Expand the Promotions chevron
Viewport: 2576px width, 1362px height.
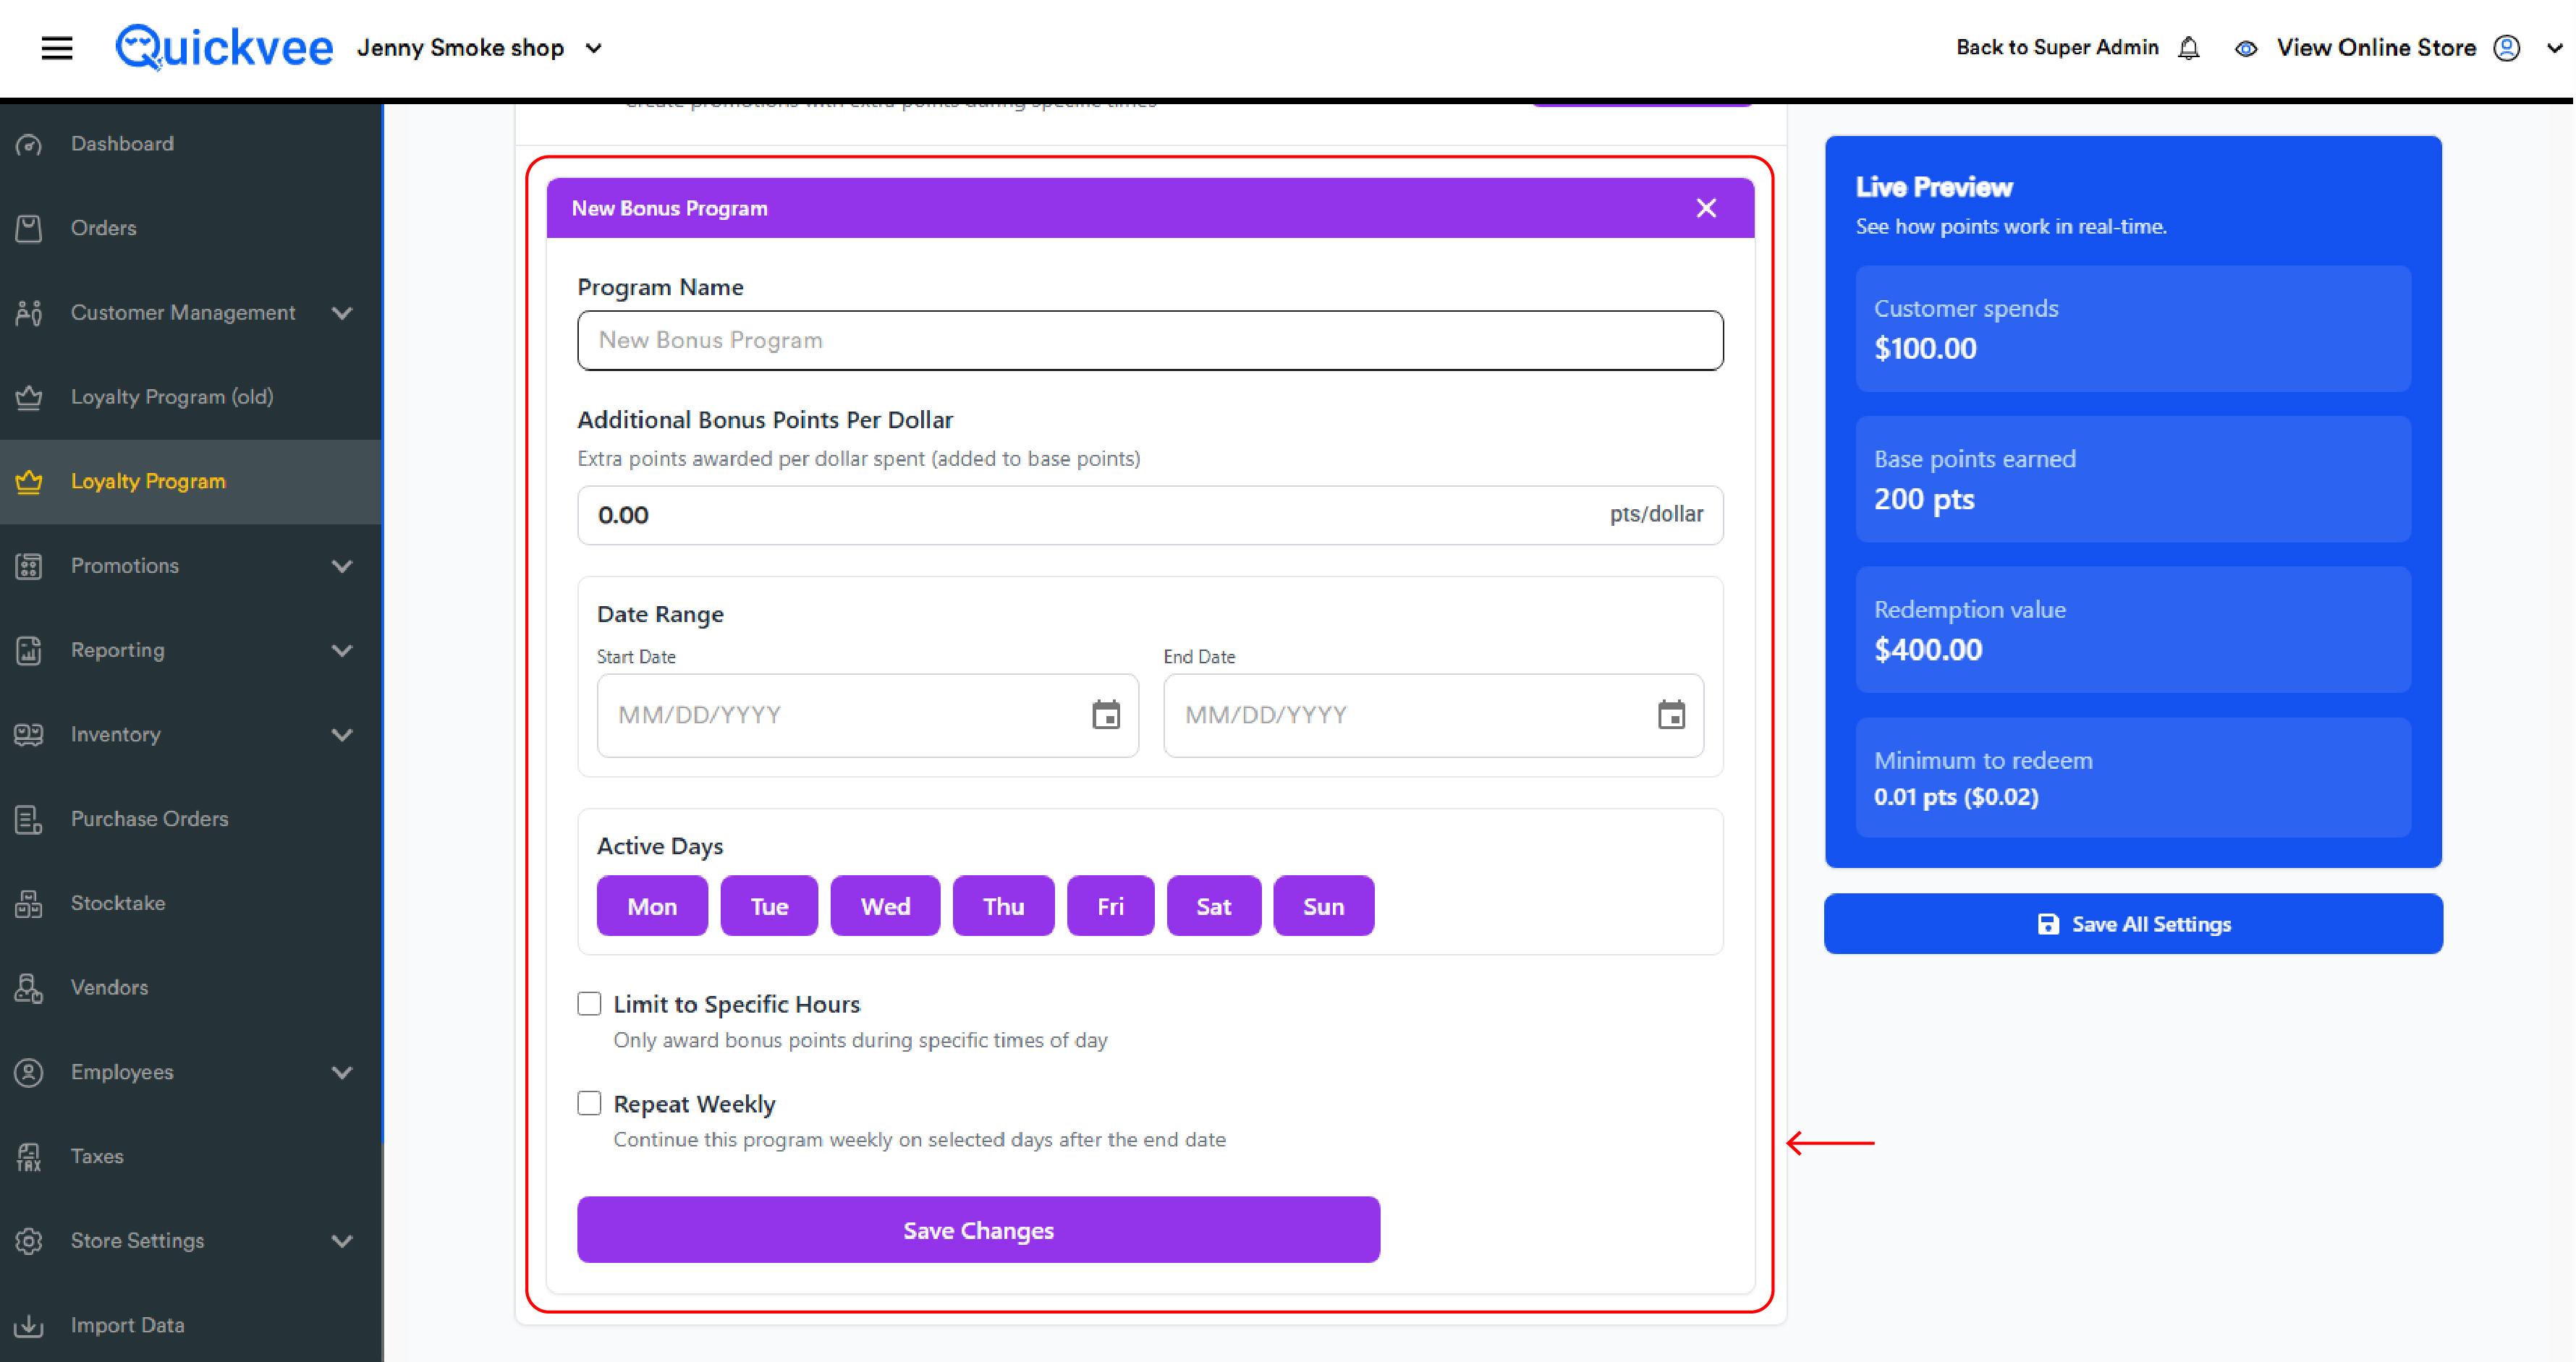click(342, 566)
